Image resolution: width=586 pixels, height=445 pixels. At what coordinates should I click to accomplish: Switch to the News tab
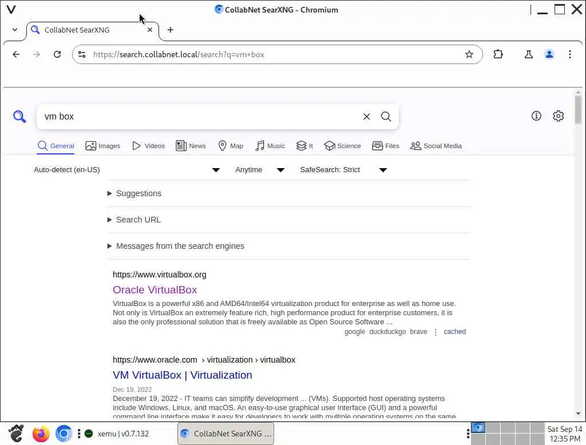(191, 146)
